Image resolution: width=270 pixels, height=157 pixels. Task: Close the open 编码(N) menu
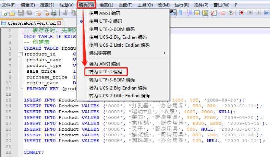click(87, 5)
